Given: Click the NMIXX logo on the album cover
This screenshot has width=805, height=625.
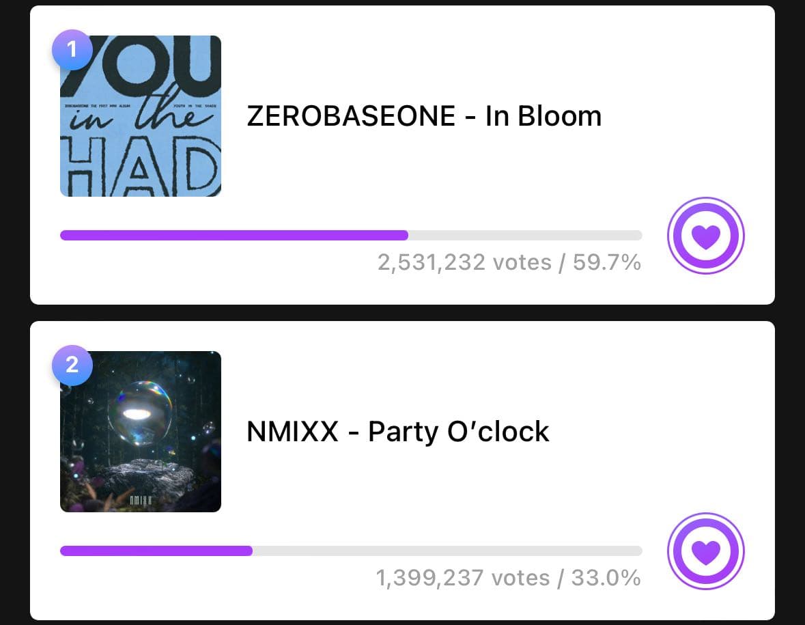Looking at the screenshot, I should point(141,501).
